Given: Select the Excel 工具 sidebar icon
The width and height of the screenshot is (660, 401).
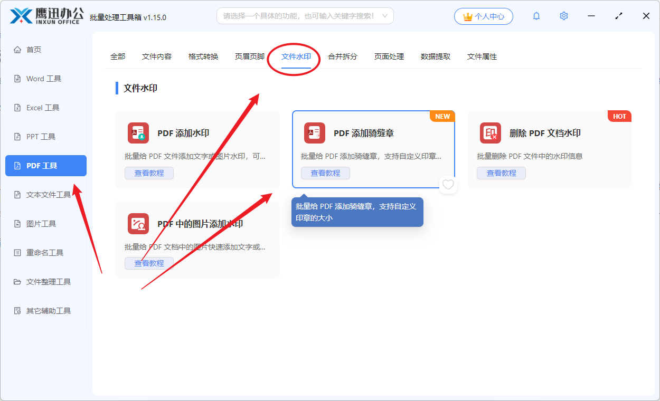Looking at the screenshot, I should click(17, 107).
